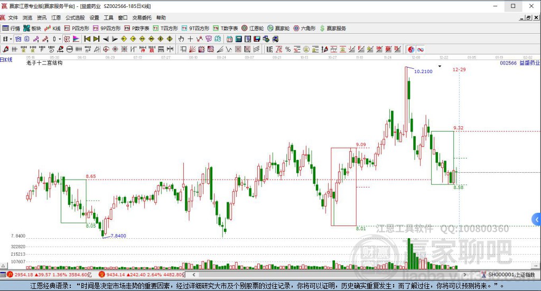The width and height of the screenshot is (541, 291).
Task: Open the 9T四方形 tool
Action: (x=195, y=29)
